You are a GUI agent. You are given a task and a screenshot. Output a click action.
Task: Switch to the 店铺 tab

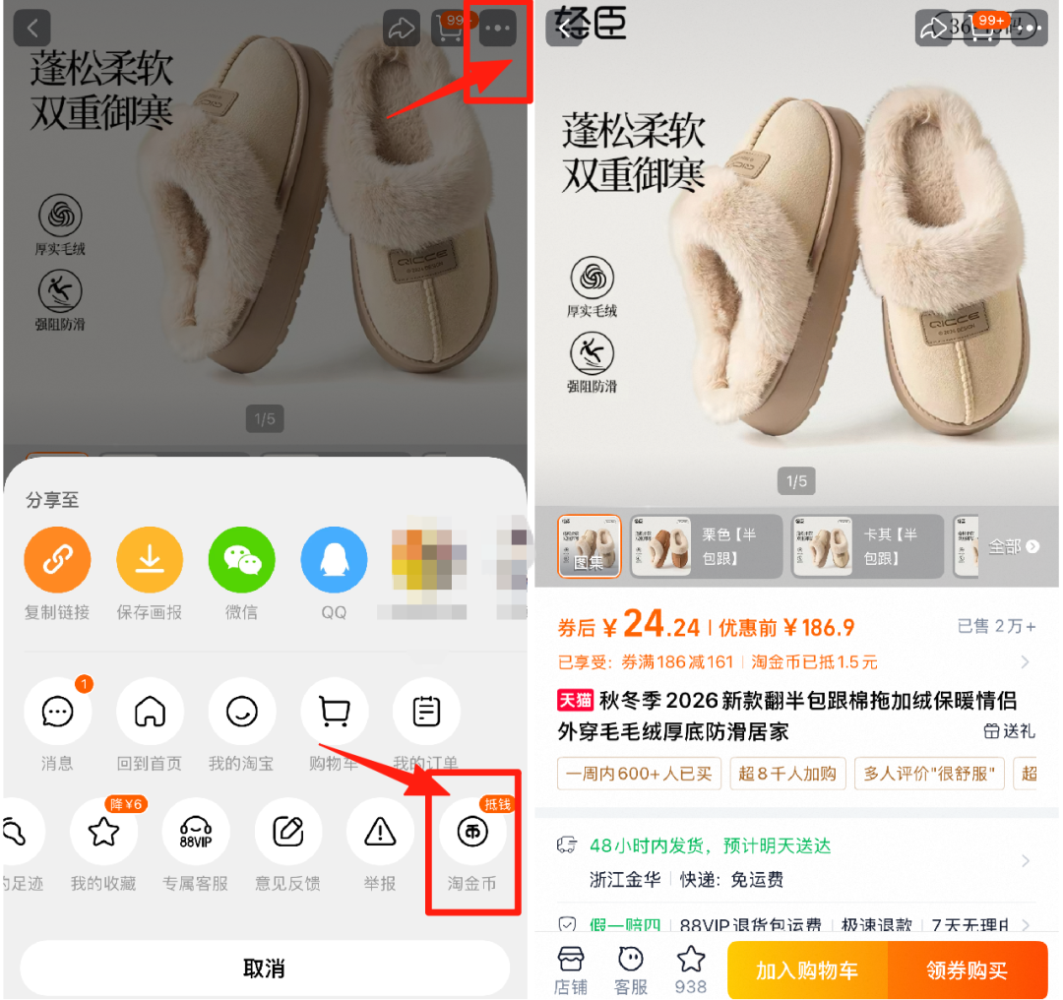pos(572,969)
